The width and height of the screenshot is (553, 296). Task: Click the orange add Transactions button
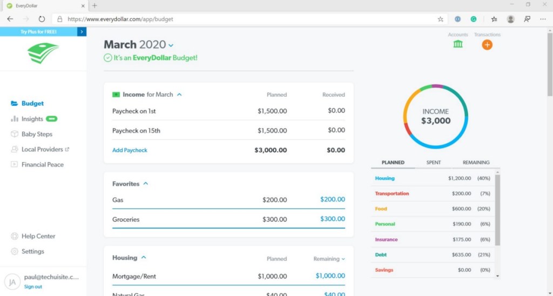click(x=487, y=45)
